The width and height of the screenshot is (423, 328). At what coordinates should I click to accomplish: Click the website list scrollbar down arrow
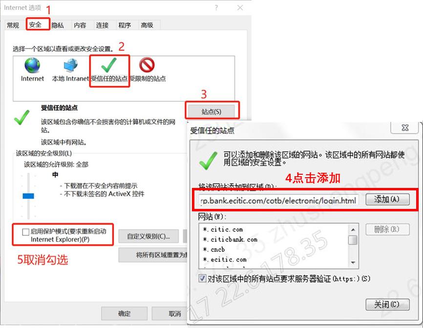pyautogui.click(x=353, y=263)
